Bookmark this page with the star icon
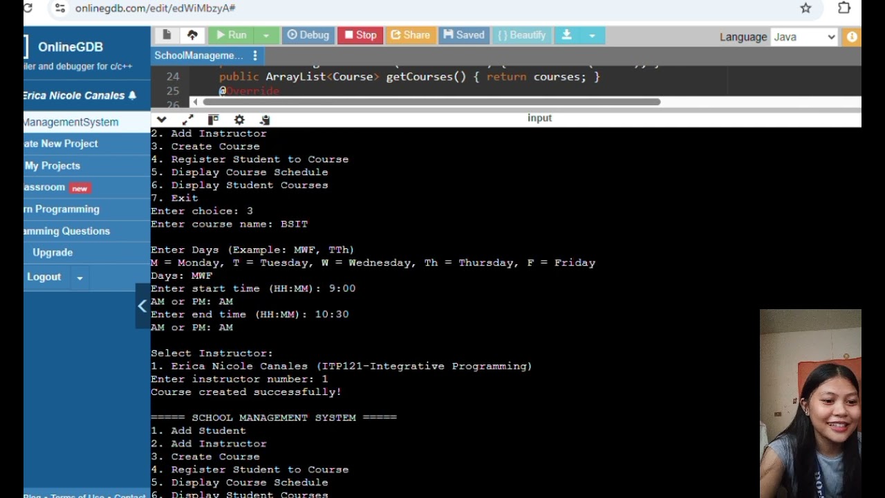Image resolution: width=885 pixels, height=498 pixels. pos(805,8)
